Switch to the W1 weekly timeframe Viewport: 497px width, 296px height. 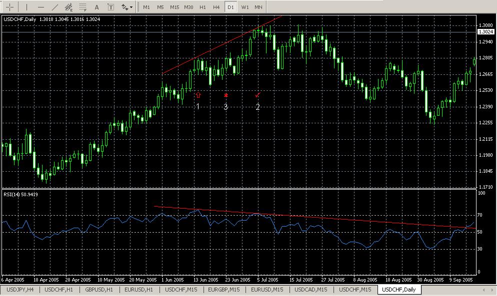245,7
